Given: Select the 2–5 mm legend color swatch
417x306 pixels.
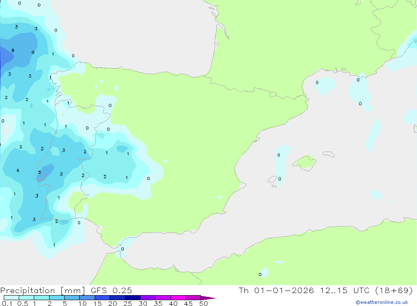Looking at the screenshot, I should [57, 298].
